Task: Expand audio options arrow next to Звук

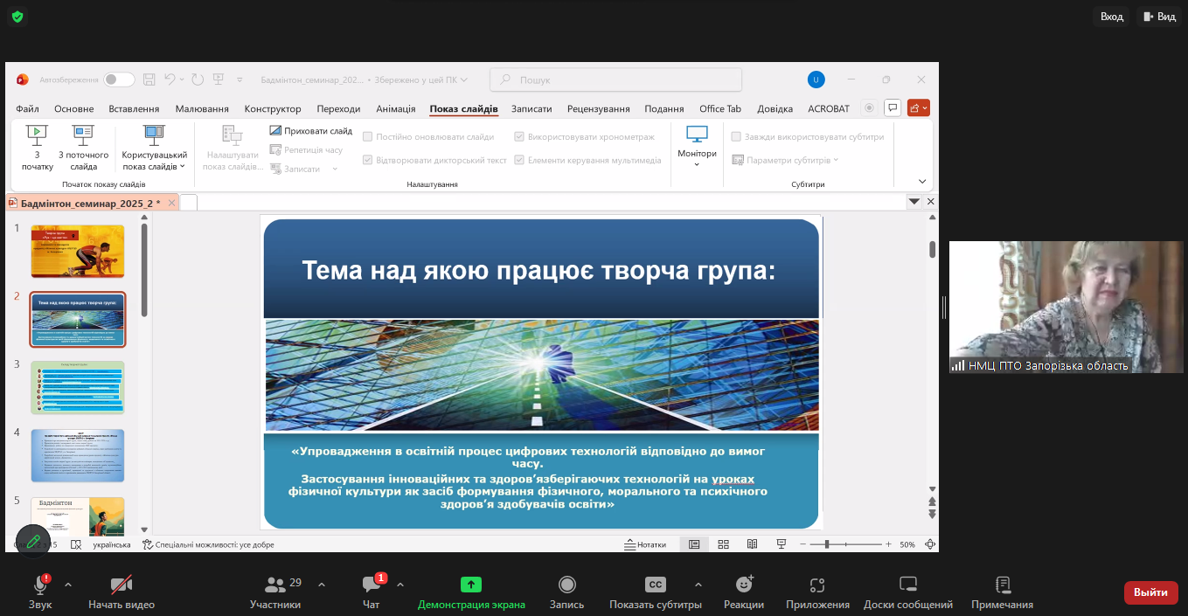Action: (x=68, y=585)
